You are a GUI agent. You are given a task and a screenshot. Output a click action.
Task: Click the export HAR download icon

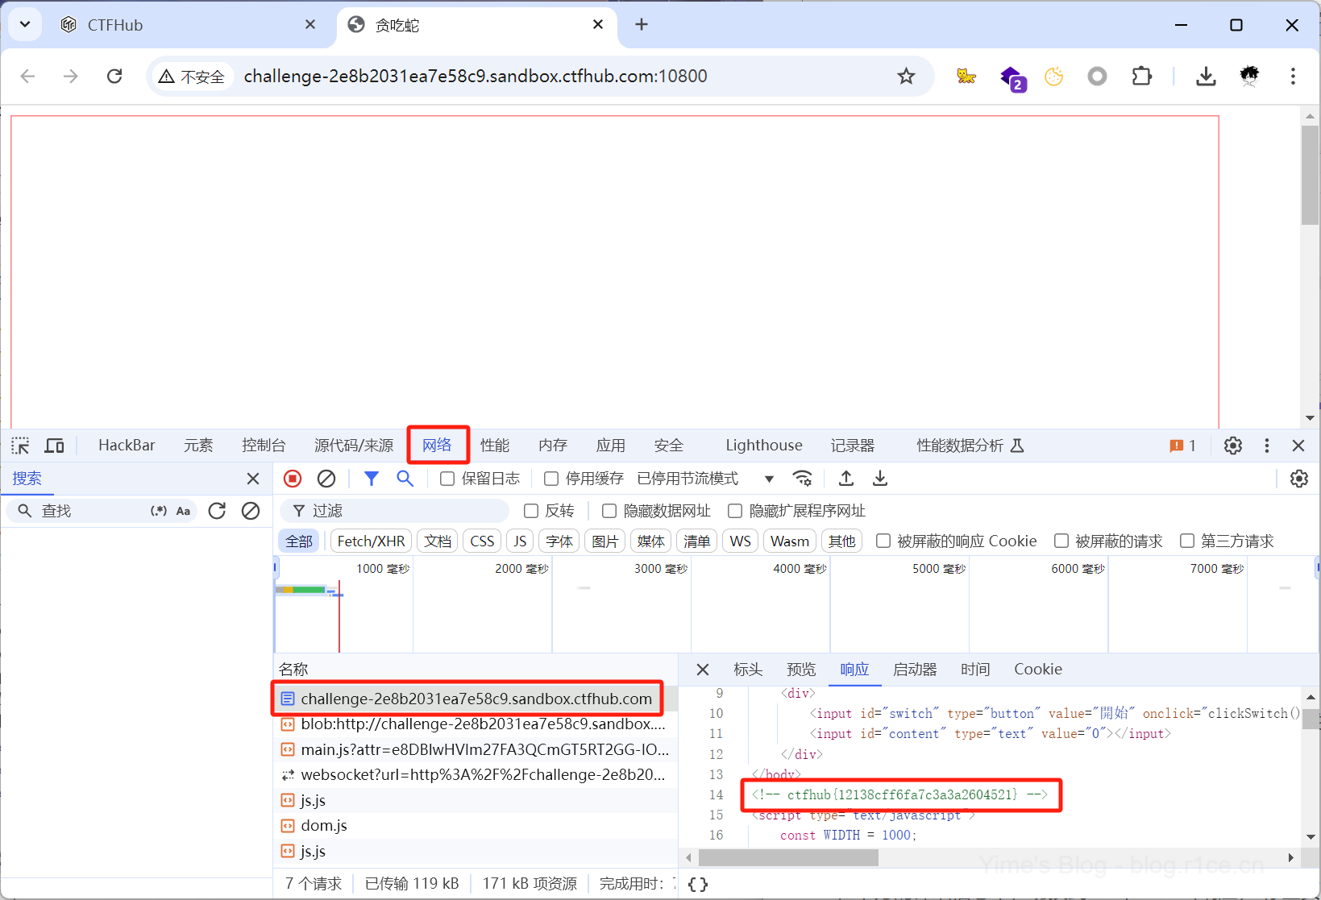click(880, 479)
